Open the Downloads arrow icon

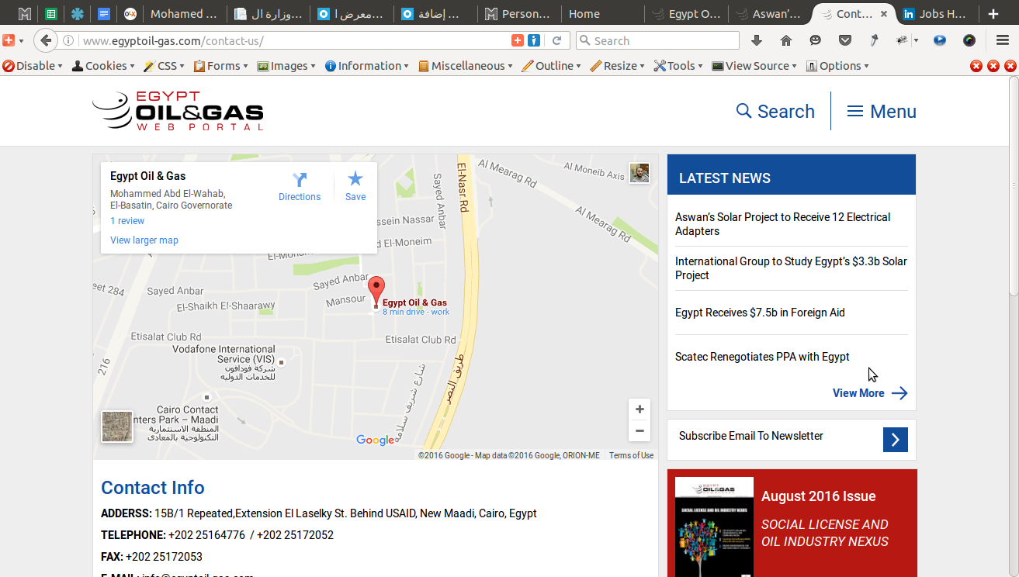click(757, 40)
